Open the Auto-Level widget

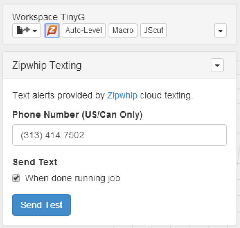coord(84,31)
